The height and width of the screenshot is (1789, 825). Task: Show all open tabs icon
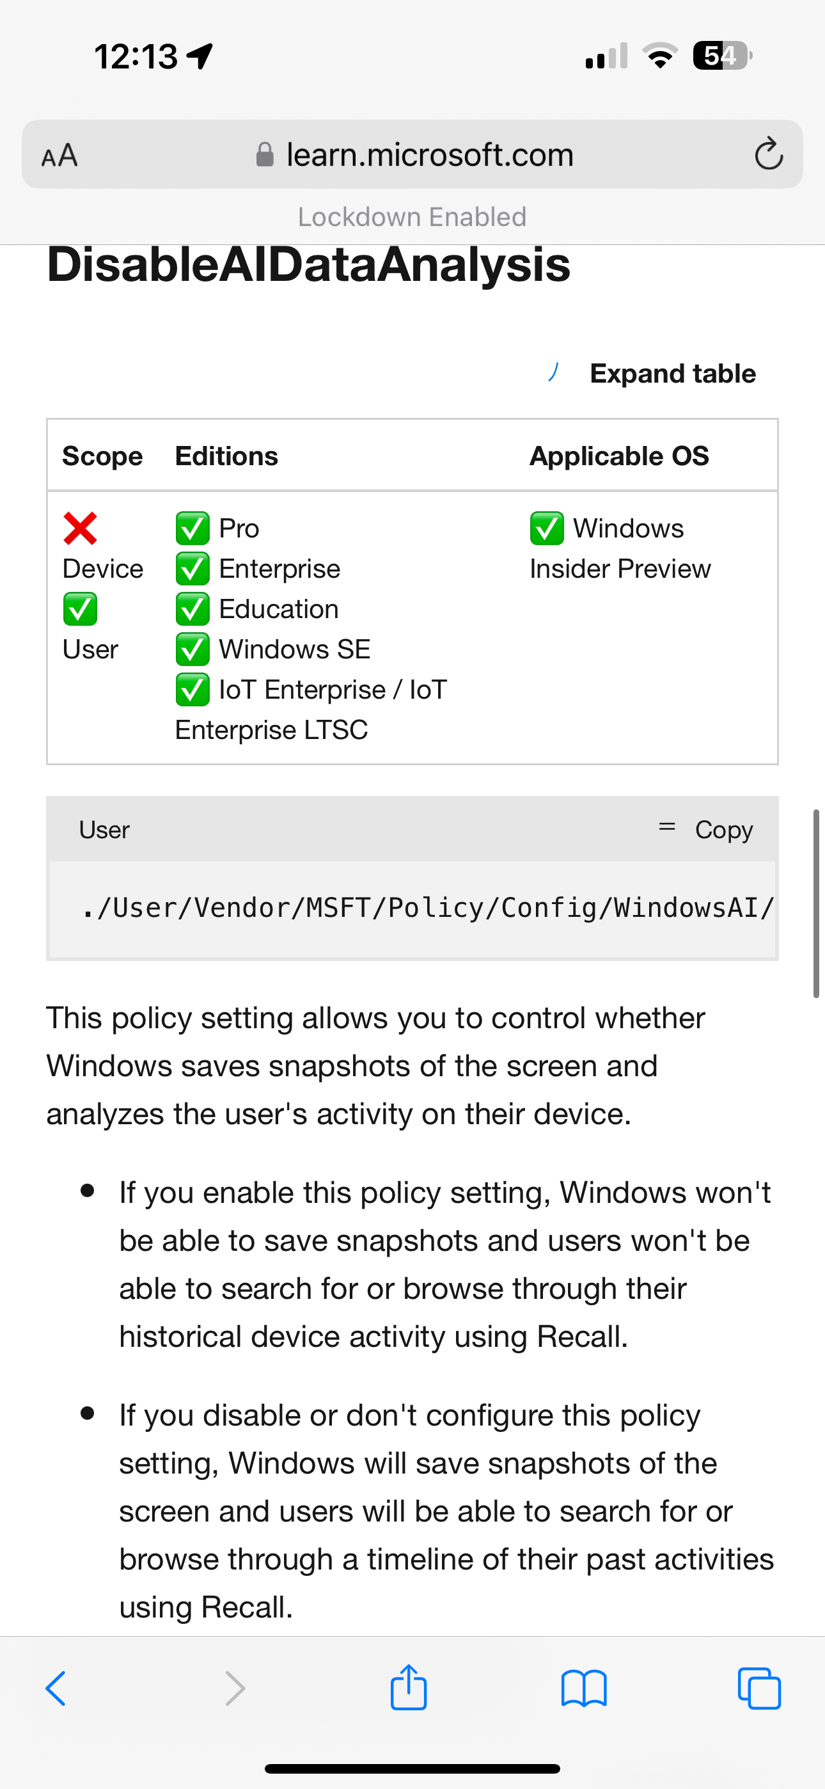pyautogui.click(x=759, y=1689)
